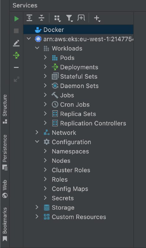
Task: Click the Open in New Tab icon
Action: pos(81,18)
